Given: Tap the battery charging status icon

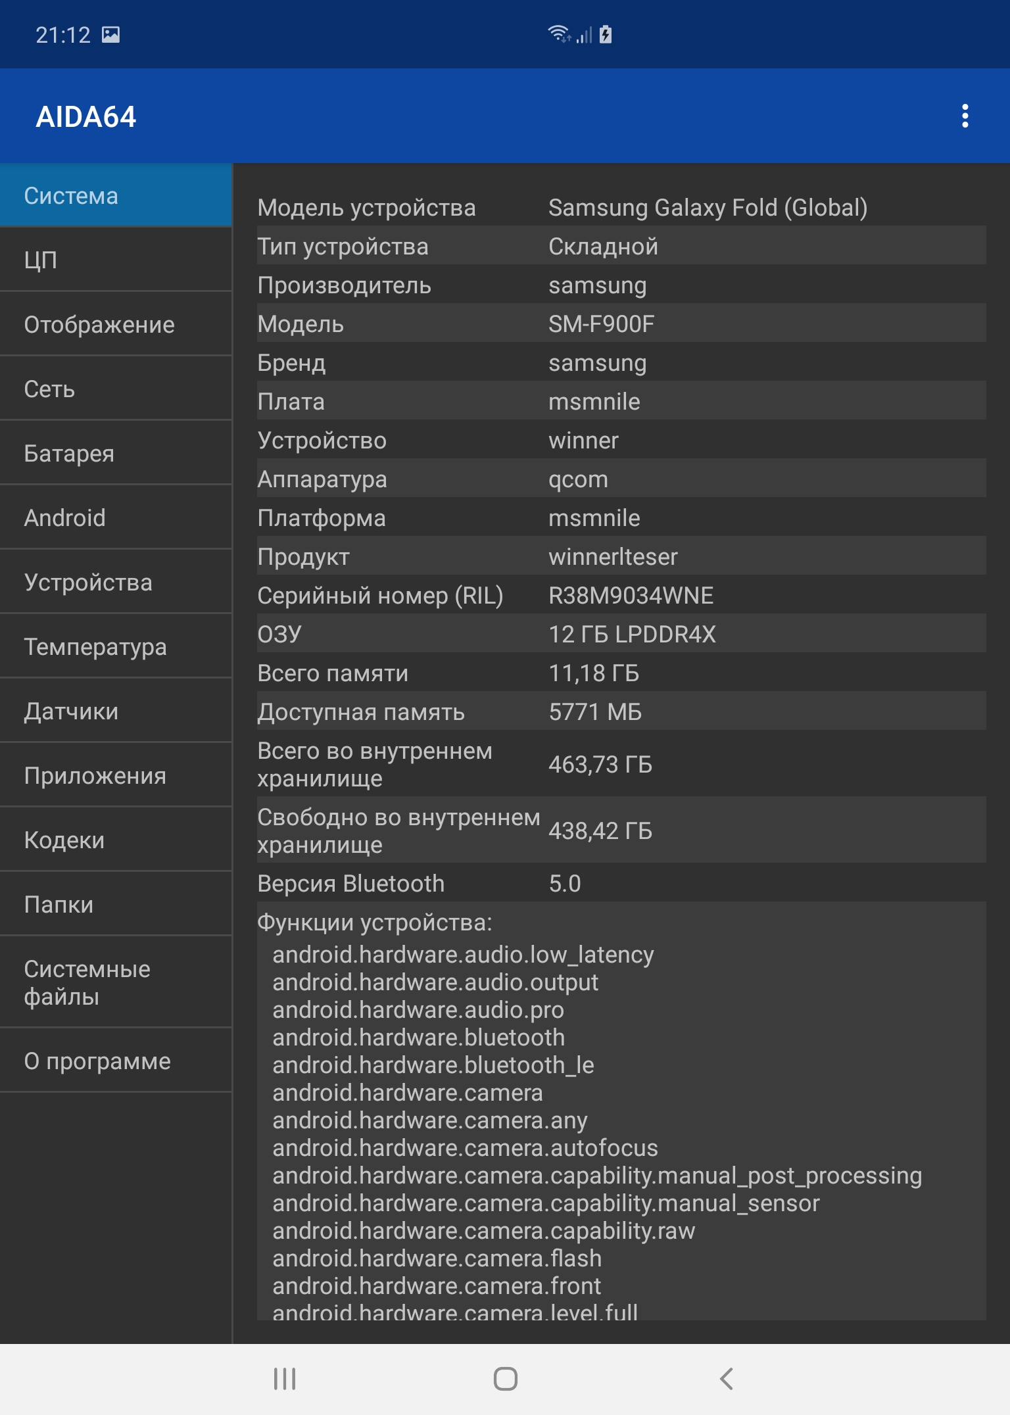Looking at the screenshot, I should (x=606, y=34).
